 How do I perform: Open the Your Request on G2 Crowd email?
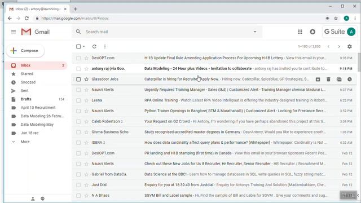pos(214,122)
